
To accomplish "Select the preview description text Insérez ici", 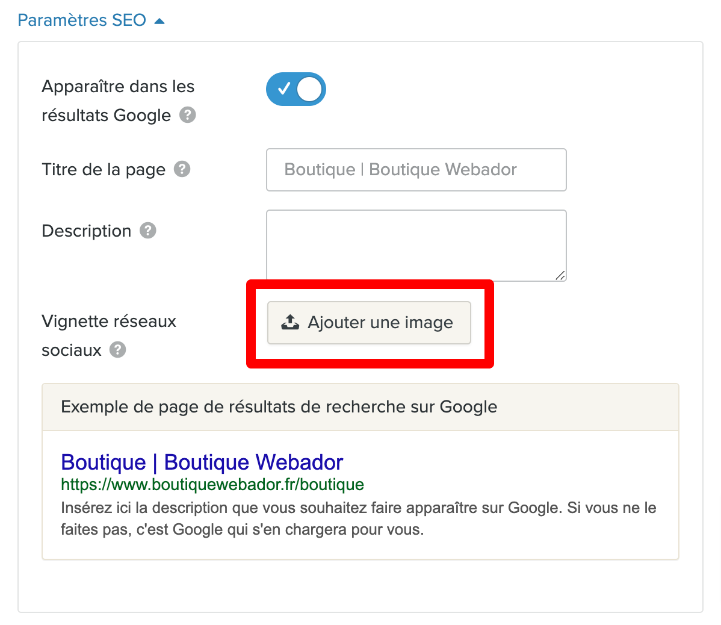I will coord(358,518).
